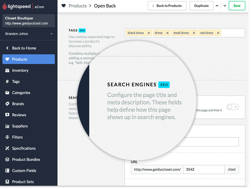The image size is (251, 189).
Task: Click the SEO badge next to TAGS
Action: tap(82, 30)
